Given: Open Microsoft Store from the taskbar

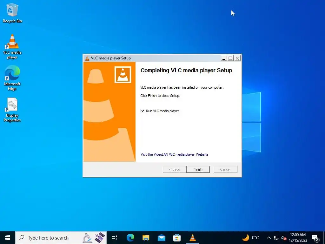Looking at the screenshot, I should tap(177, 238).
